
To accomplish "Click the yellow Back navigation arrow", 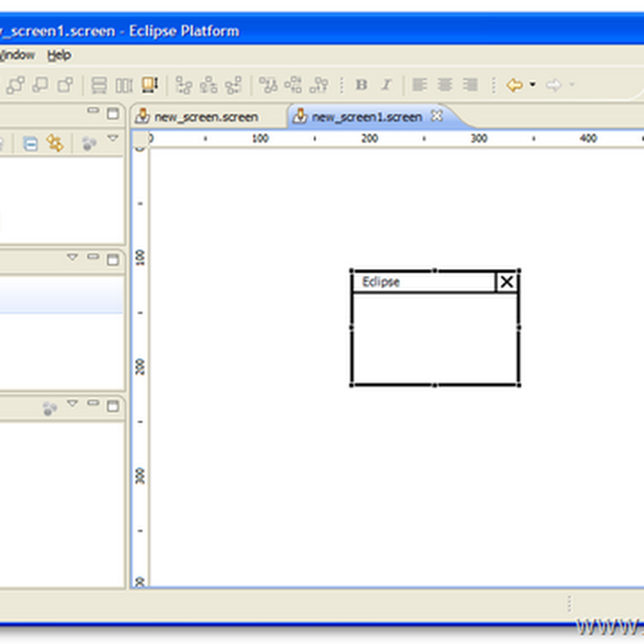I will [x=515, y=84].
